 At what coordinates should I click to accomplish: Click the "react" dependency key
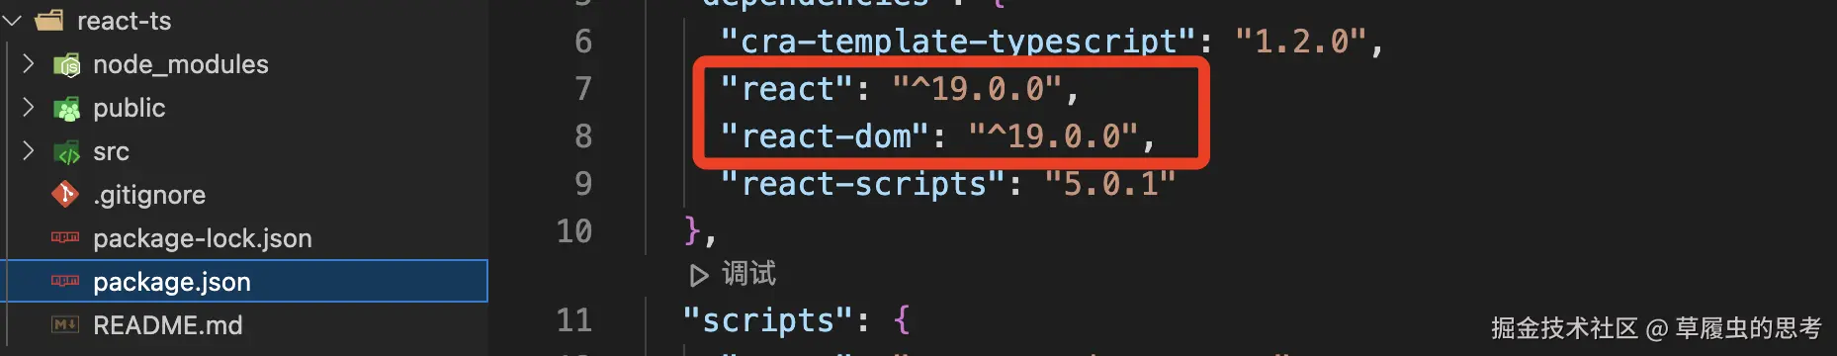tap(786, 89)
